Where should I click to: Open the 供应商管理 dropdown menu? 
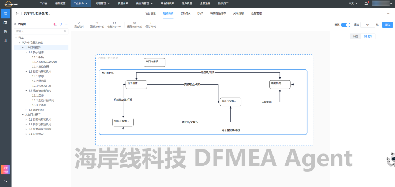[144, 4]
